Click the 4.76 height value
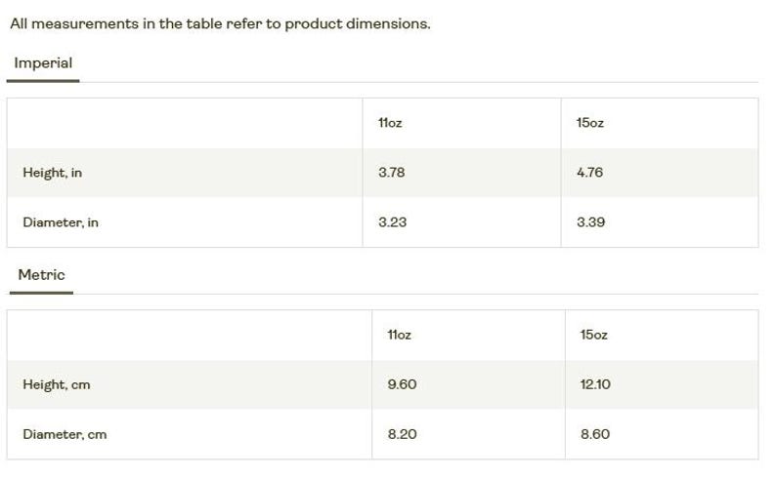Screen dimensions: 776x479 [590, 173]
